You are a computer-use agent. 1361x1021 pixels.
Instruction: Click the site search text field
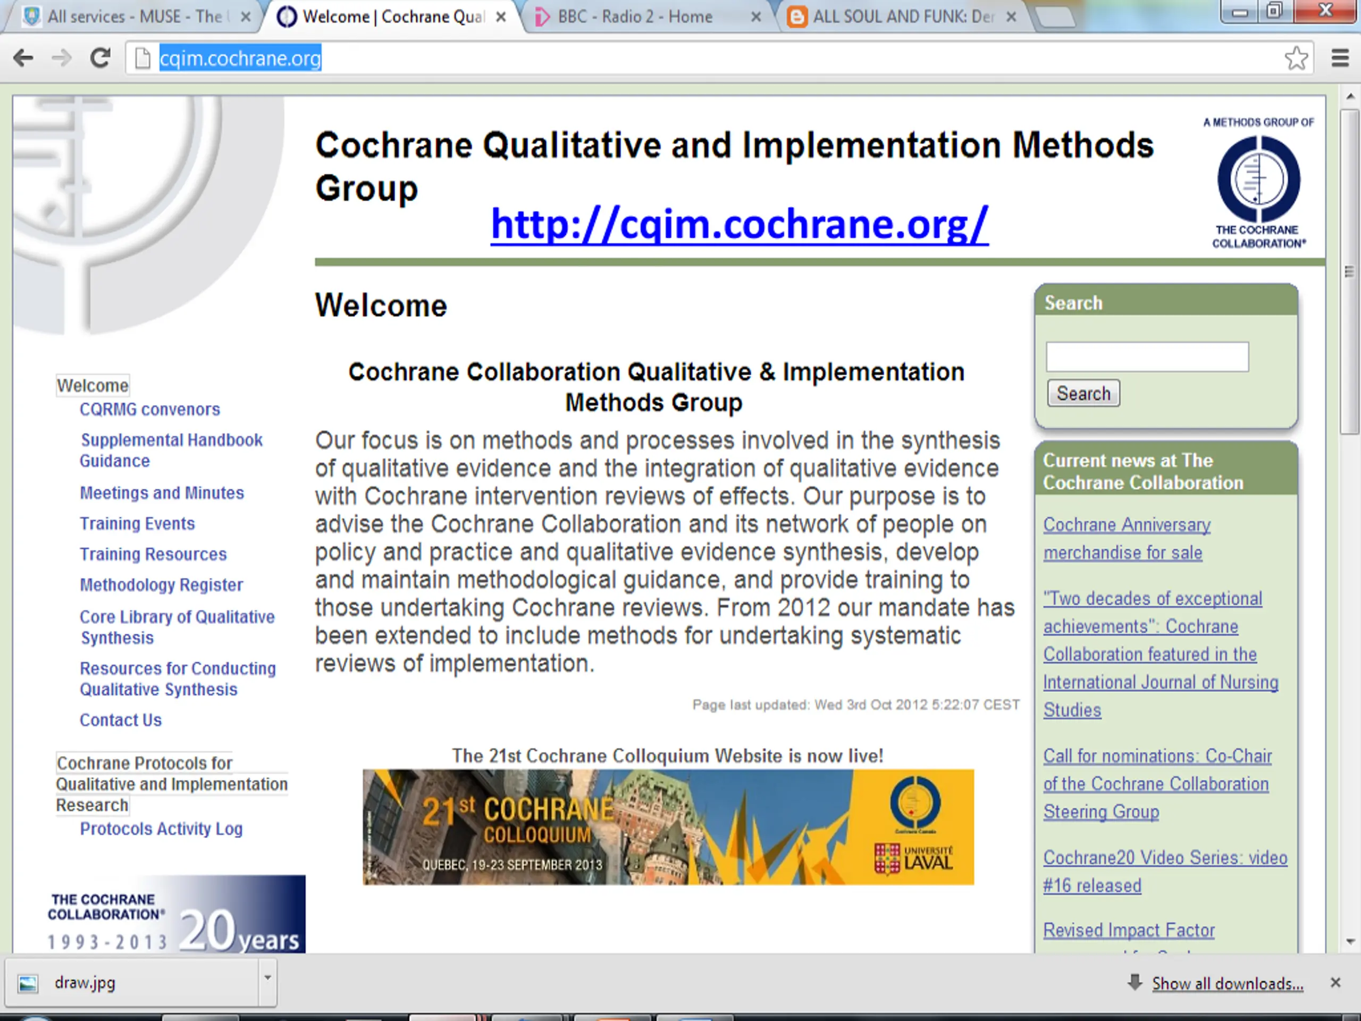coord(1147,357)
